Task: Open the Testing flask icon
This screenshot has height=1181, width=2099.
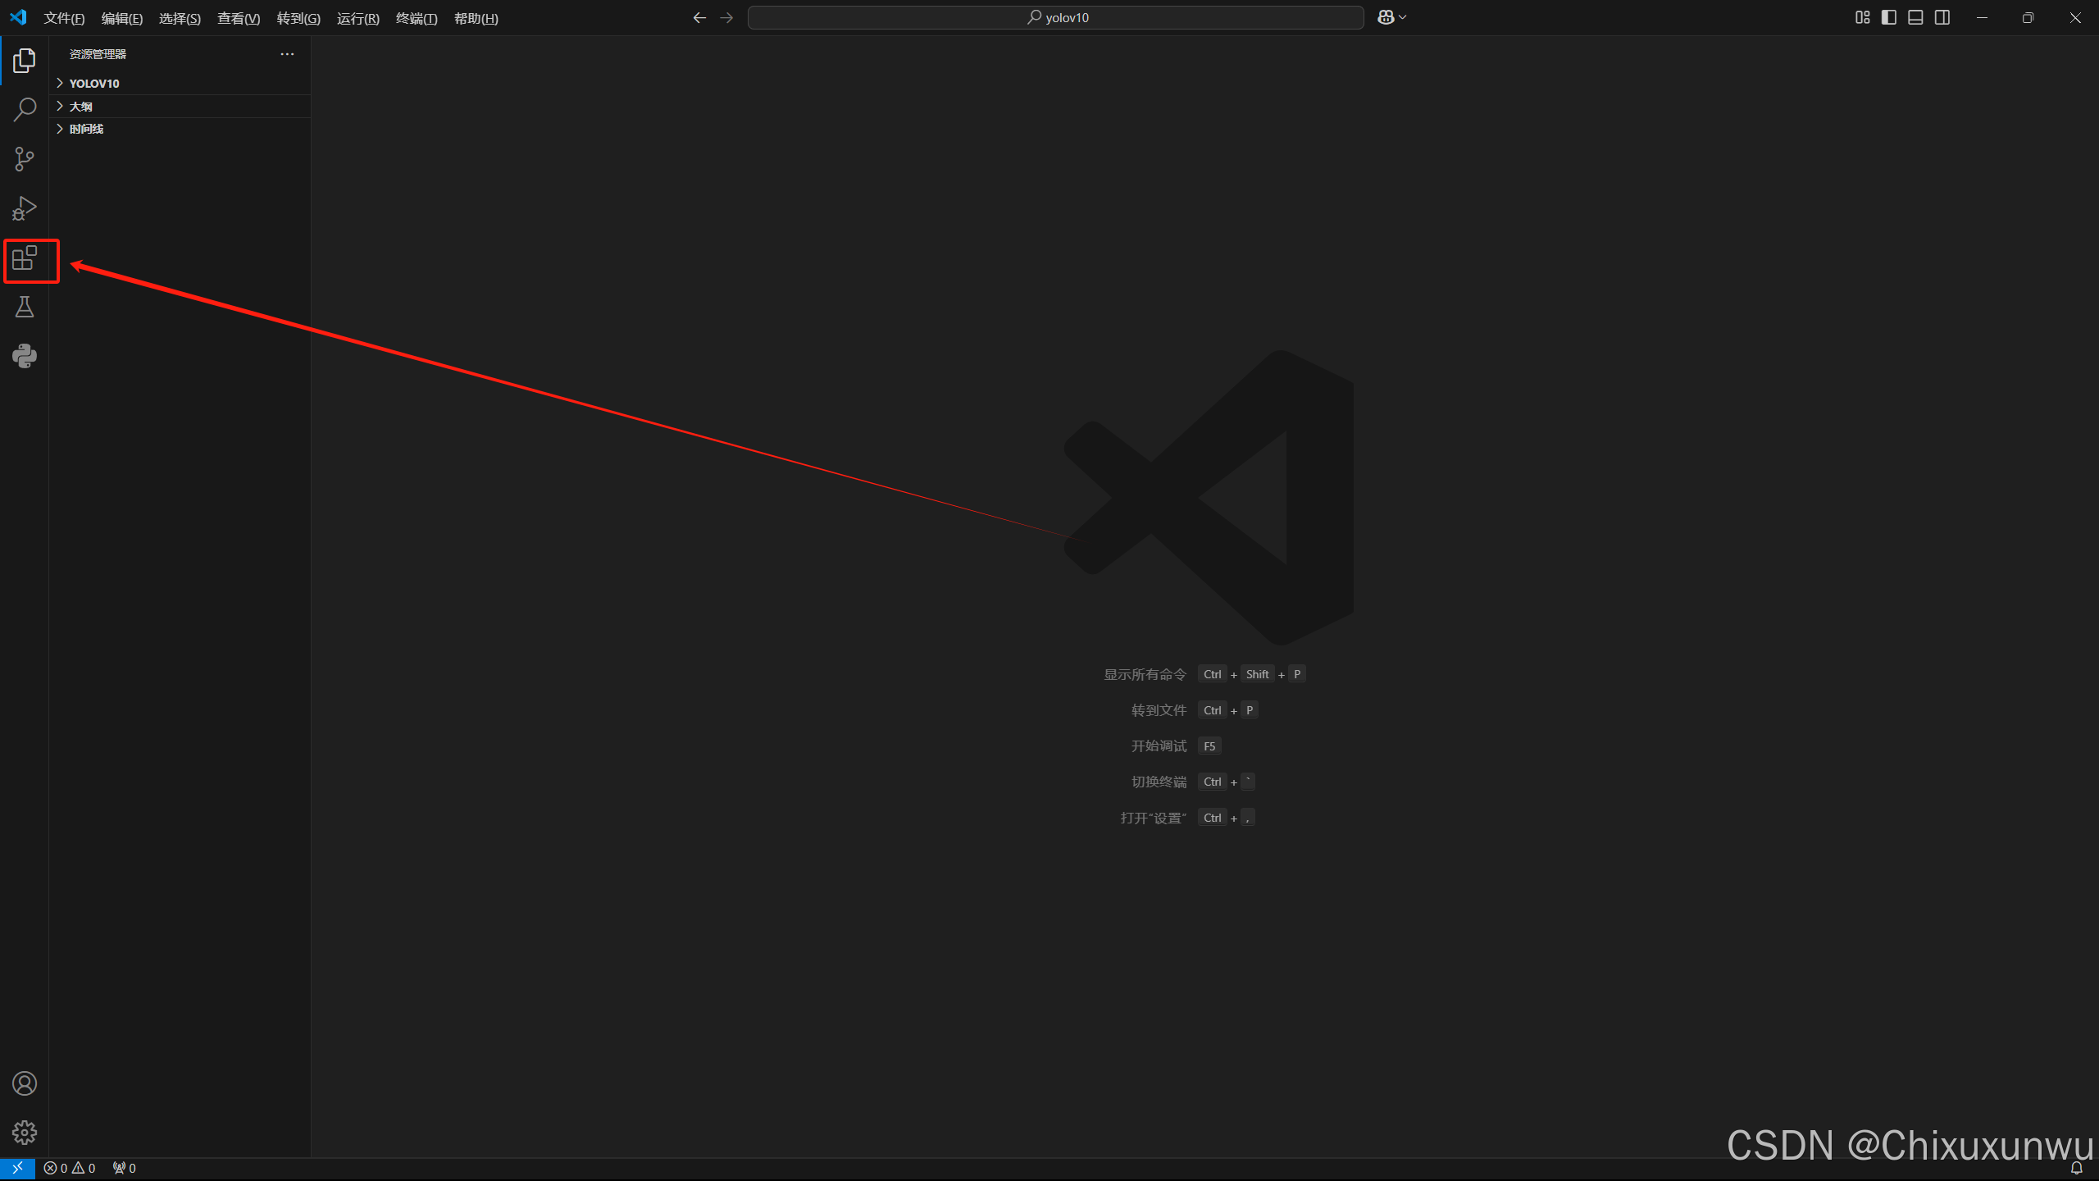Action: 25,308
